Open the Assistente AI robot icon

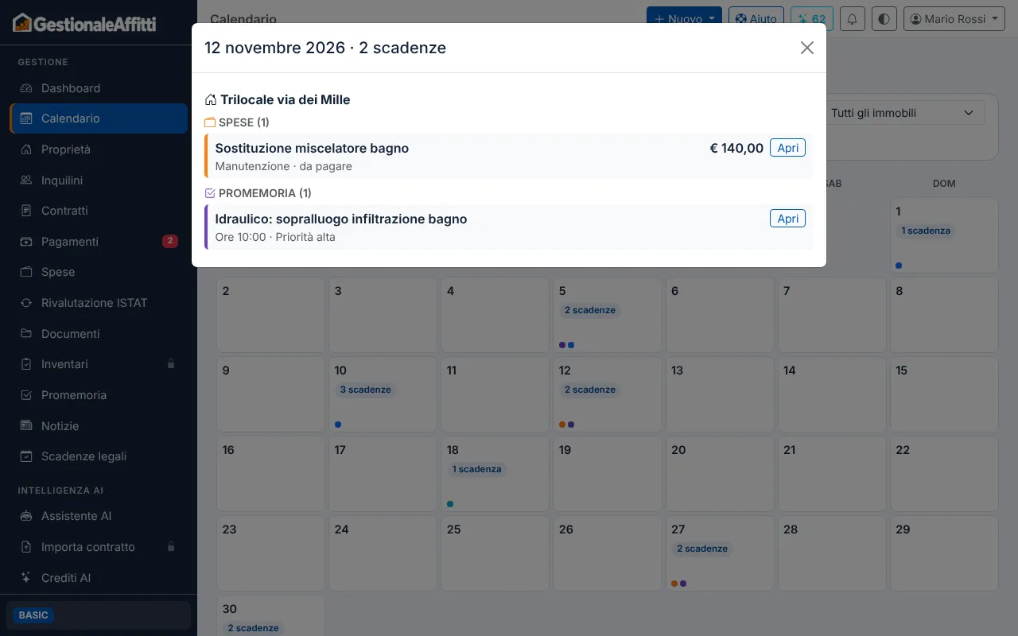[x=26, y=516]
